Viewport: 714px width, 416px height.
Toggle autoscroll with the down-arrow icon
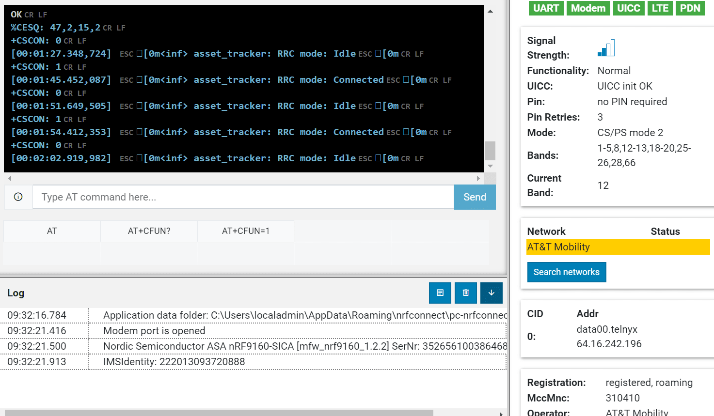[x=491, y=293]
